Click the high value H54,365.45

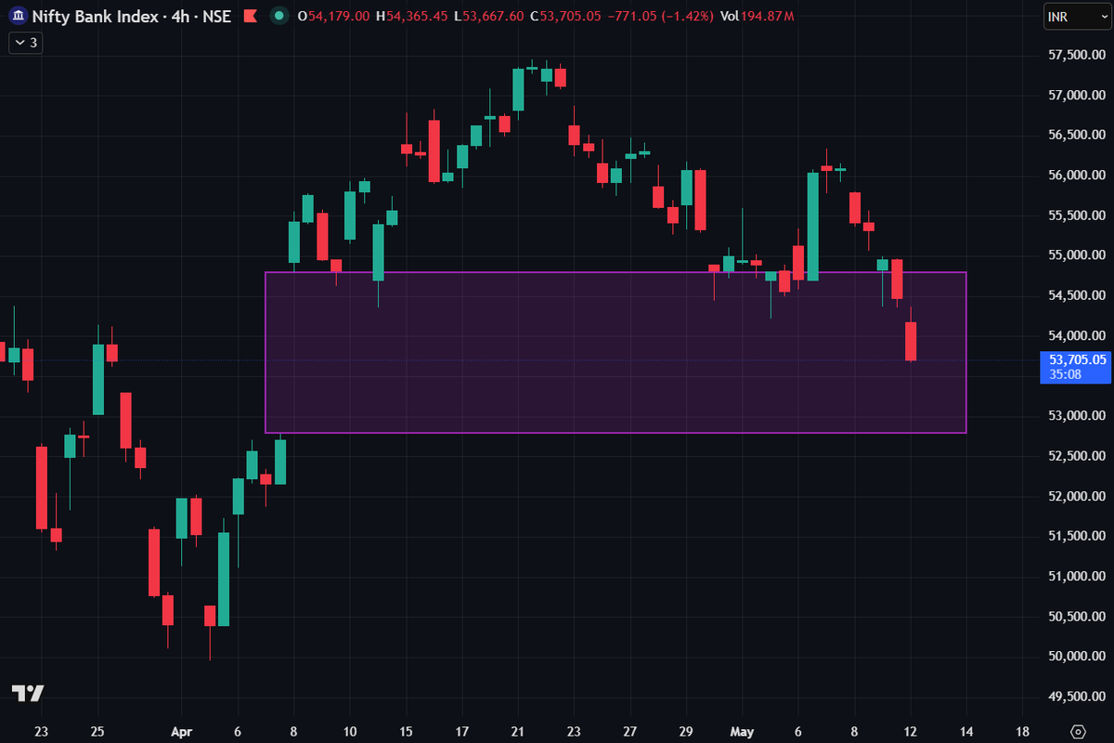(414, 16)
